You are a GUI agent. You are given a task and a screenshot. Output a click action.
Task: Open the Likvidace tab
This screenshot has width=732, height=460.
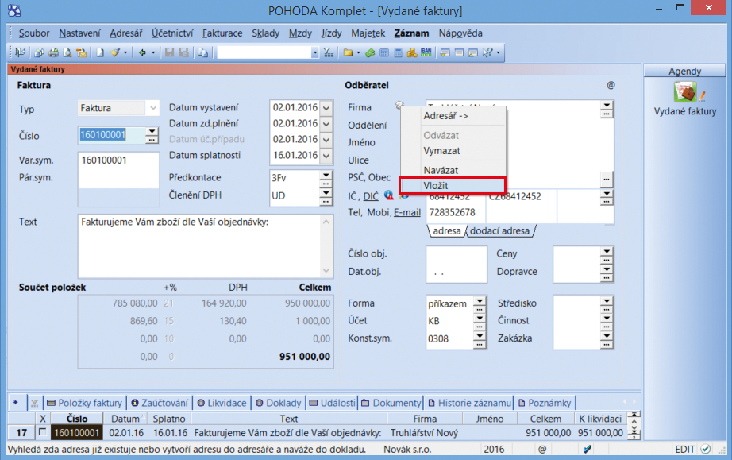[x=222, y=403]
